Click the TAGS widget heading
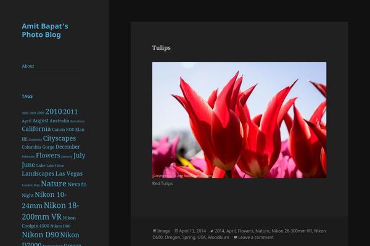 pos(27,97)
